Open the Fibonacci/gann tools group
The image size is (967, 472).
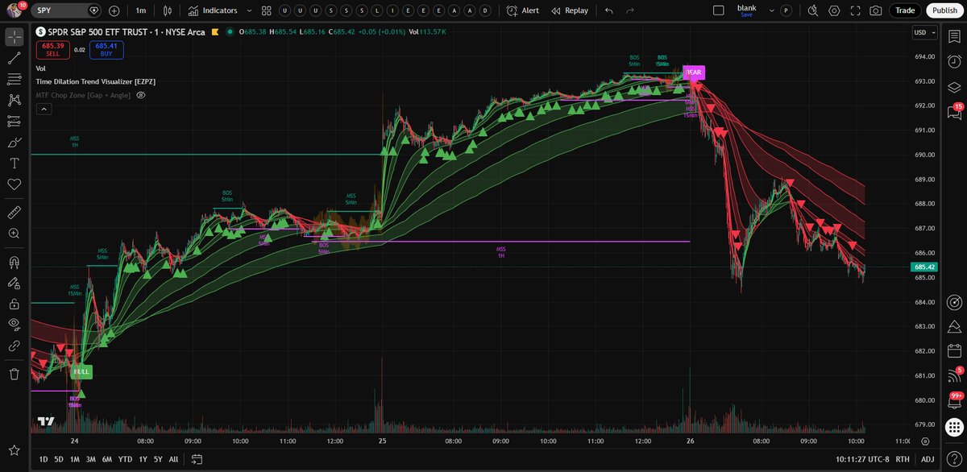coord(14,79)
